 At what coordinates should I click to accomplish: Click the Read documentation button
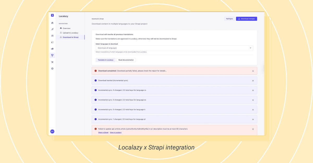[126, 60]
